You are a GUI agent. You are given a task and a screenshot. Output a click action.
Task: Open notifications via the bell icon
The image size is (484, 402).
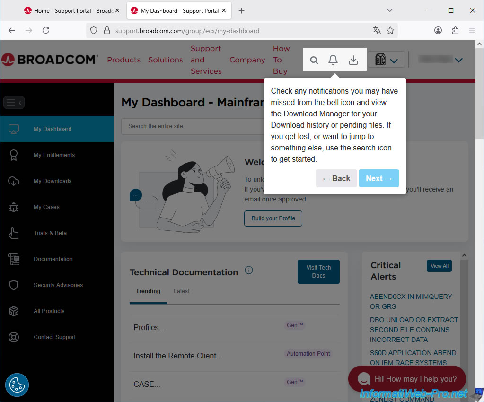pyautogui.click(x=333, y=60)
